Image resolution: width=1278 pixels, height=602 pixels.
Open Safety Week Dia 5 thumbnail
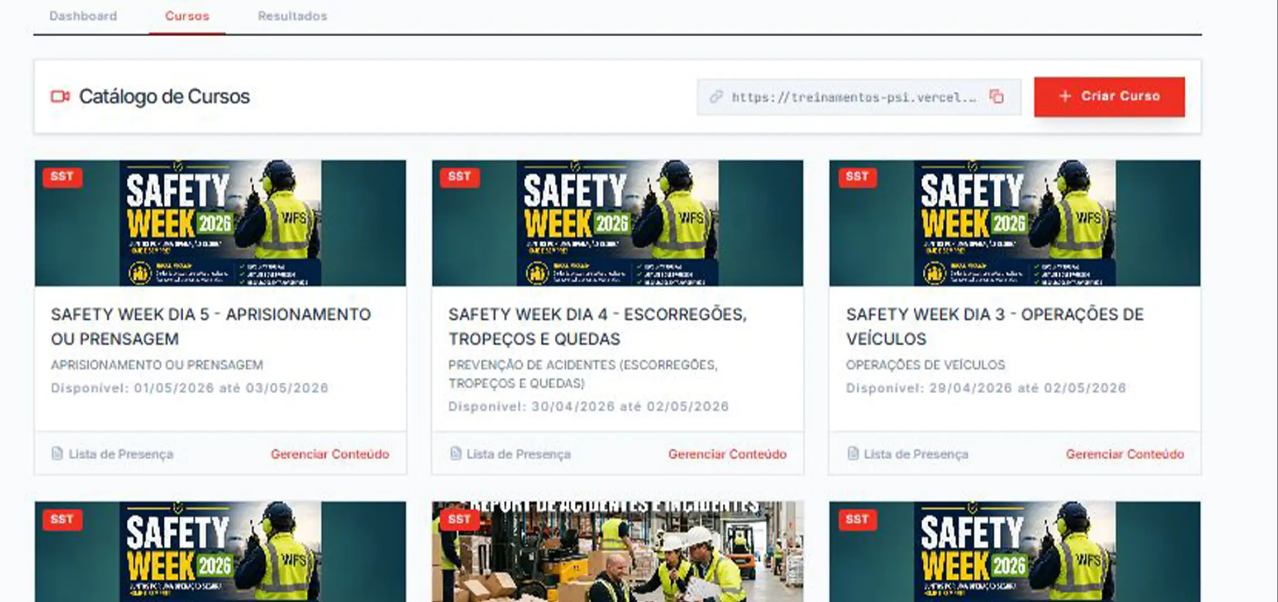[220, 223]
